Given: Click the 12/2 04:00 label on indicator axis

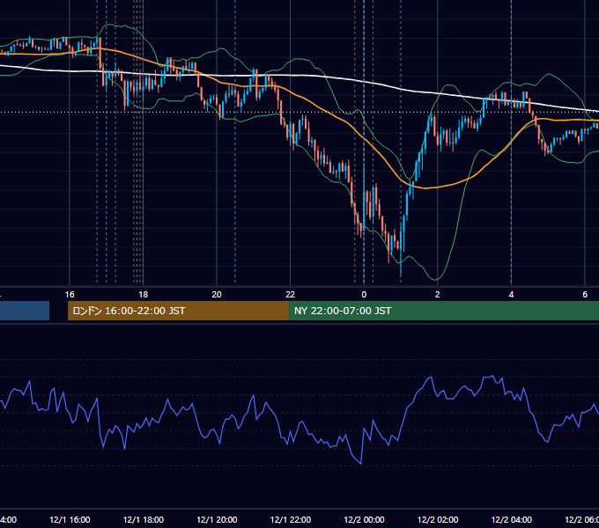Looking at the screenshot, I should click(511, 519).
